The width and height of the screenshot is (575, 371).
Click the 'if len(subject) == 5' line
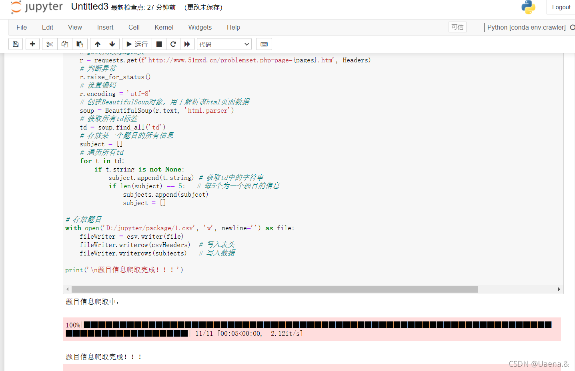tap(147, 186)
